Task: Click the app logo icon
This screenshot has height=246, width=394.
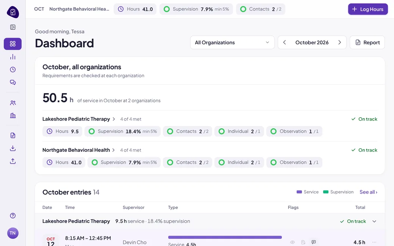Action: 13,12
